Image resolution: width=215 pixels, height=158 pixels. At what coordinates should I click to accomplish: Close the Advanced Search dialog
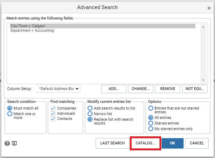point(209,8)
